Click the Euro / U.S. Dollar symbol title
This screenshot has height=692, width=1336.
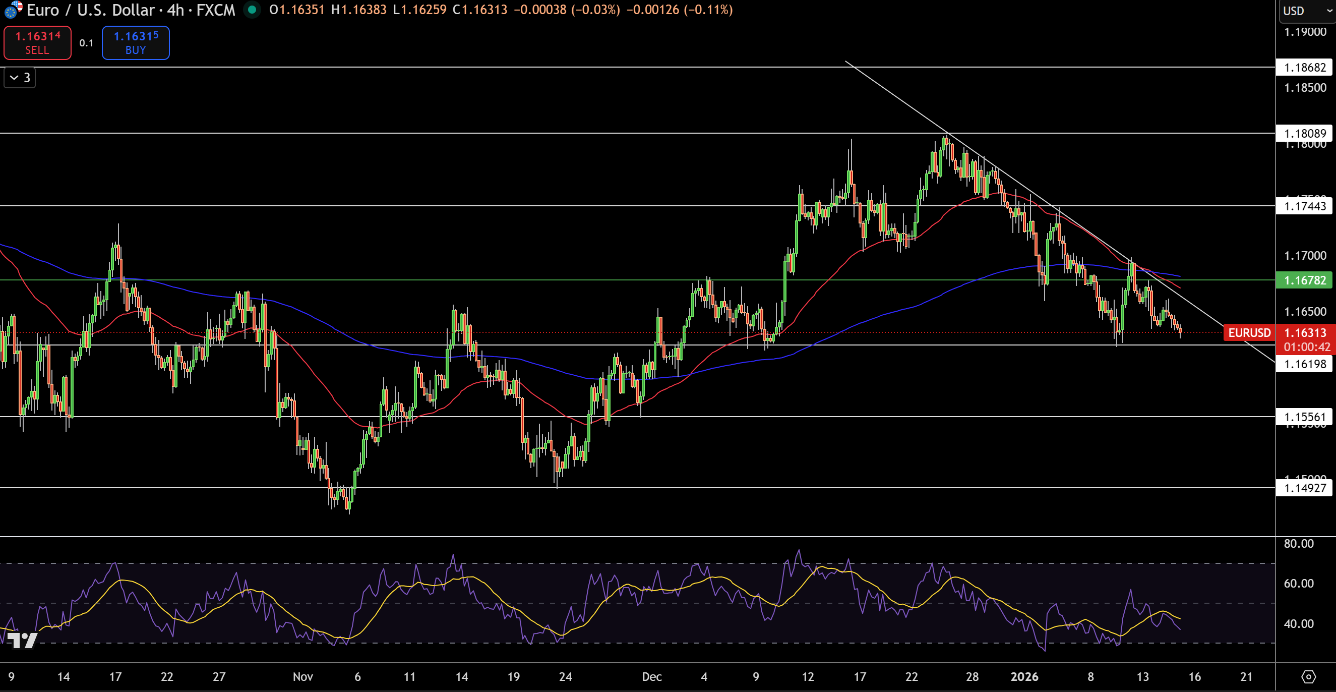pos(90,10)
